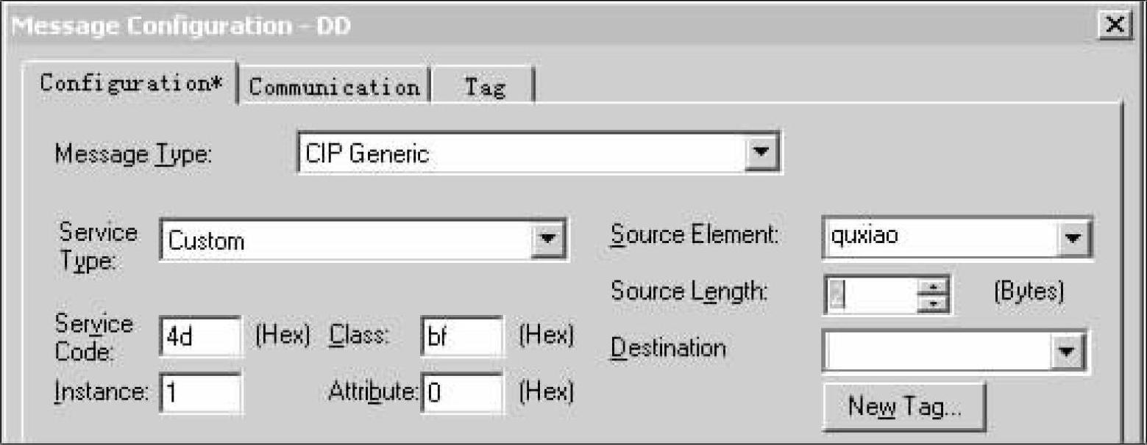Click the Attribute hex input field
The image size is (1147, 445).
point(462,392)
